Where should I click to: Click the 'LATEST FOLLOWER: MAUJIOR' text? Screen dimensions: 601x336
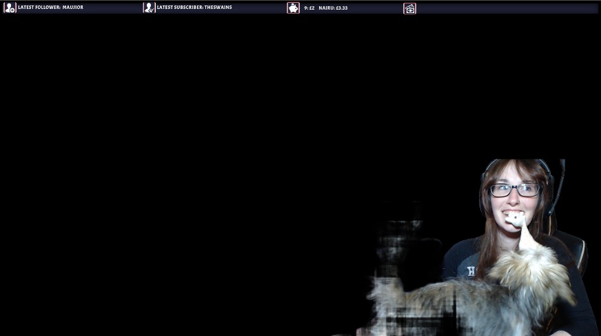50,8
